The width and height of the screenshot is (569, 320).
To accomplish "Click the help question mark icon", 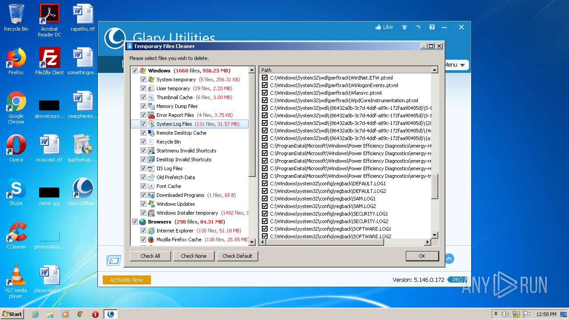I will [x=432, y=27].
